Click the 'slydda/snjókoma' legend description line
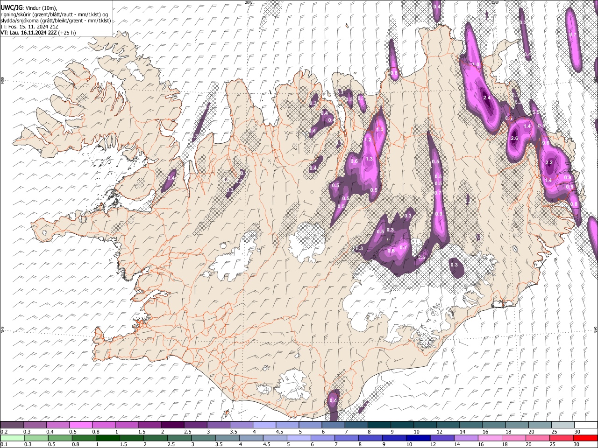Screen dimensions: 598x448 pyautogui.click(x=56, y=21)
